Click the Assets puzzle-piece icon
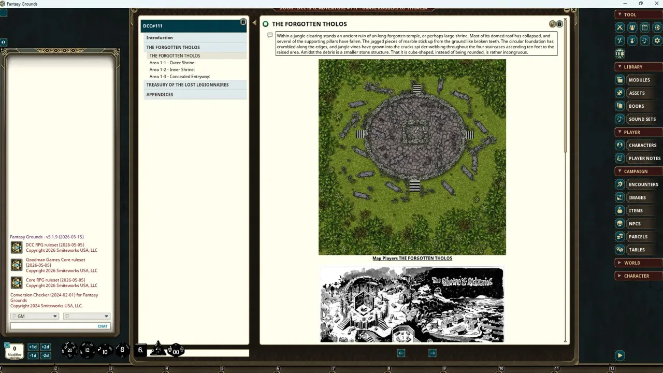The image size is (663, 373). (x=620, y=93)
